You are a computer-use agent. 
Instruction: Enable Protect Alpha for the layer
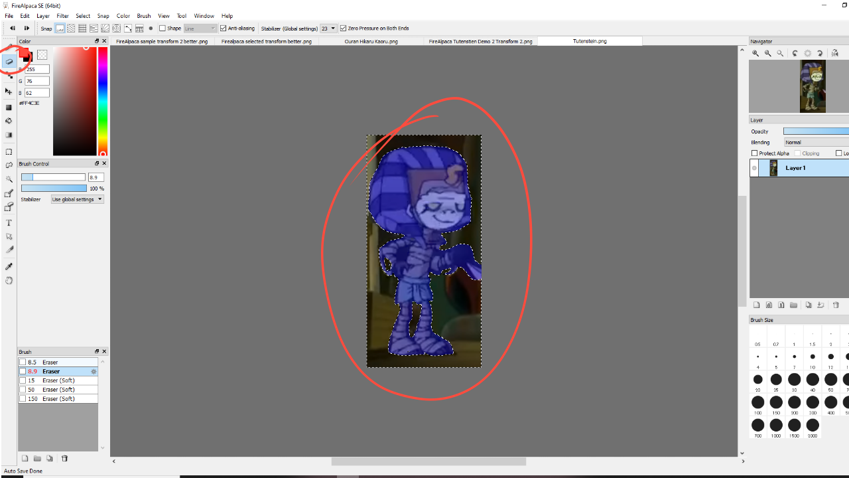[754, 153]
